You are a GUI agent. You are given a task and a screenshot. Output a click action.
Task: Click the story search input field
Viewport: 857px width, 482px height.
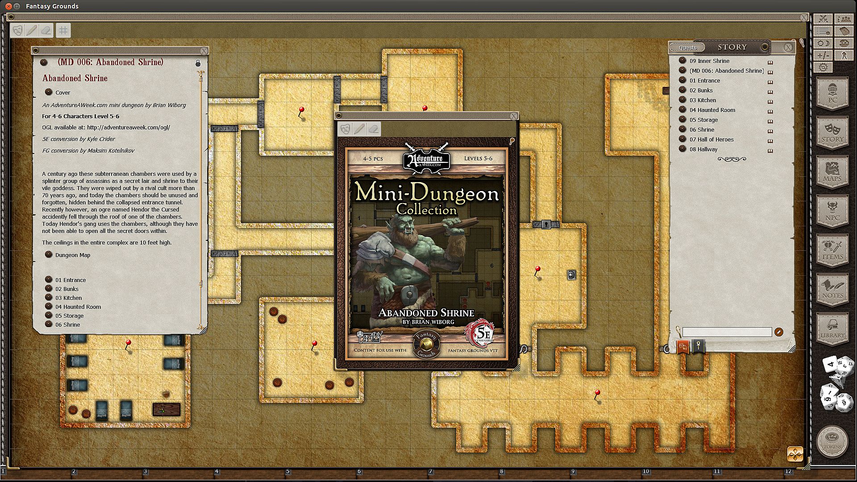pos(727,332)
